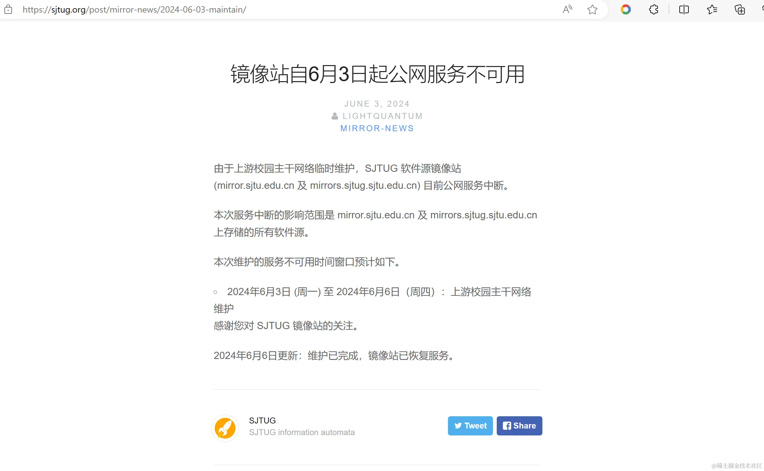Viewport: 764px width, 471px height.
Task: Open the Favorites list icon
Action: coord(712,9)
